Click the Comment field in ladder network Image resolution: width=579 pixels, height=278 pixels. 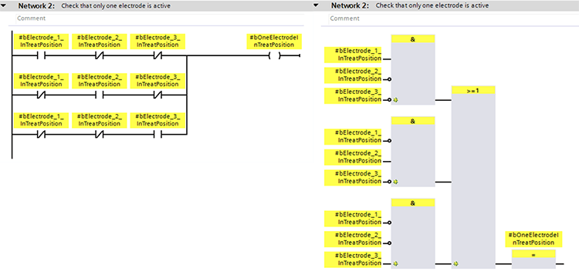pos(160,18)
